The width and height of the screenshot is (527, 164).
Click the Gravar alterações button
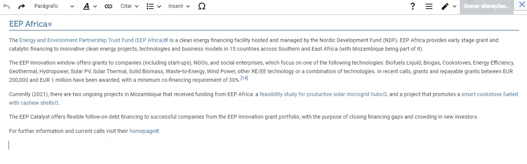coord(486,6)
